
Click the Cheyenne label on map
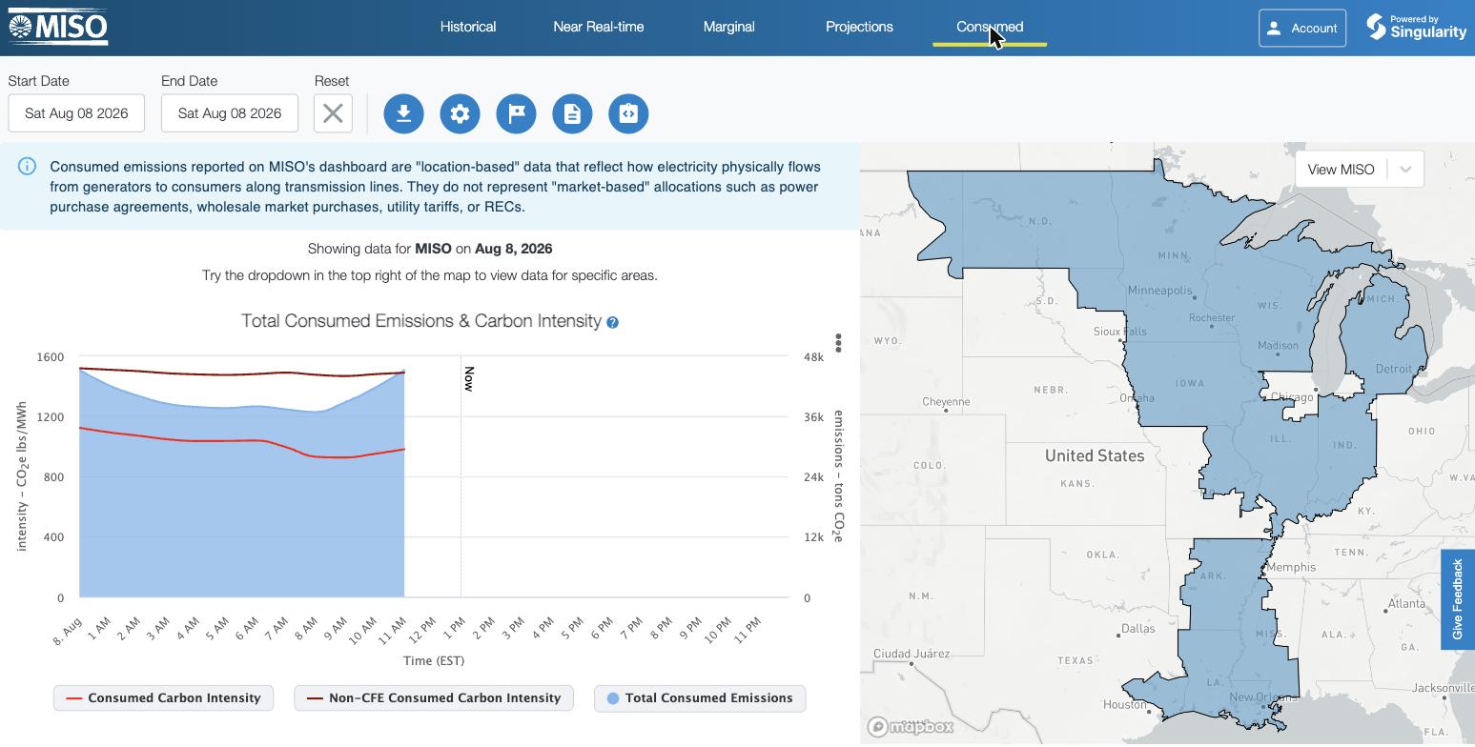(946, 402)
